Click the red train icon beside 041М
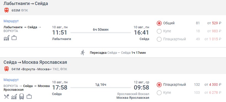The width and height of the screenshot is (226, 102). tap(6, 69)
